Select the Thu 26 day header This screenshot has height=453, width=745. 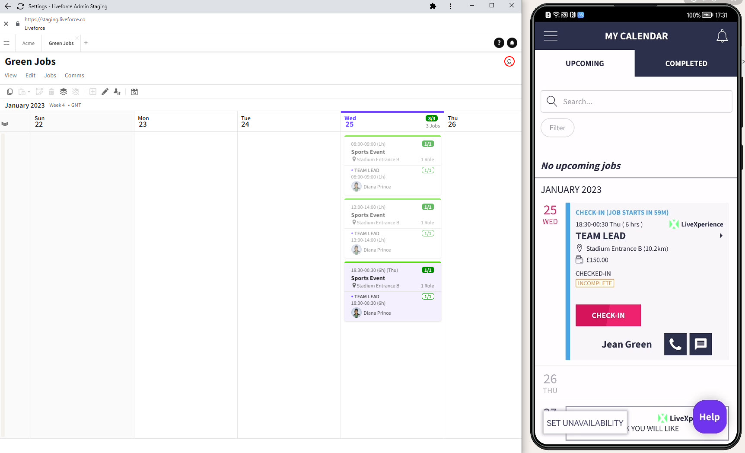tap(483, 121)
